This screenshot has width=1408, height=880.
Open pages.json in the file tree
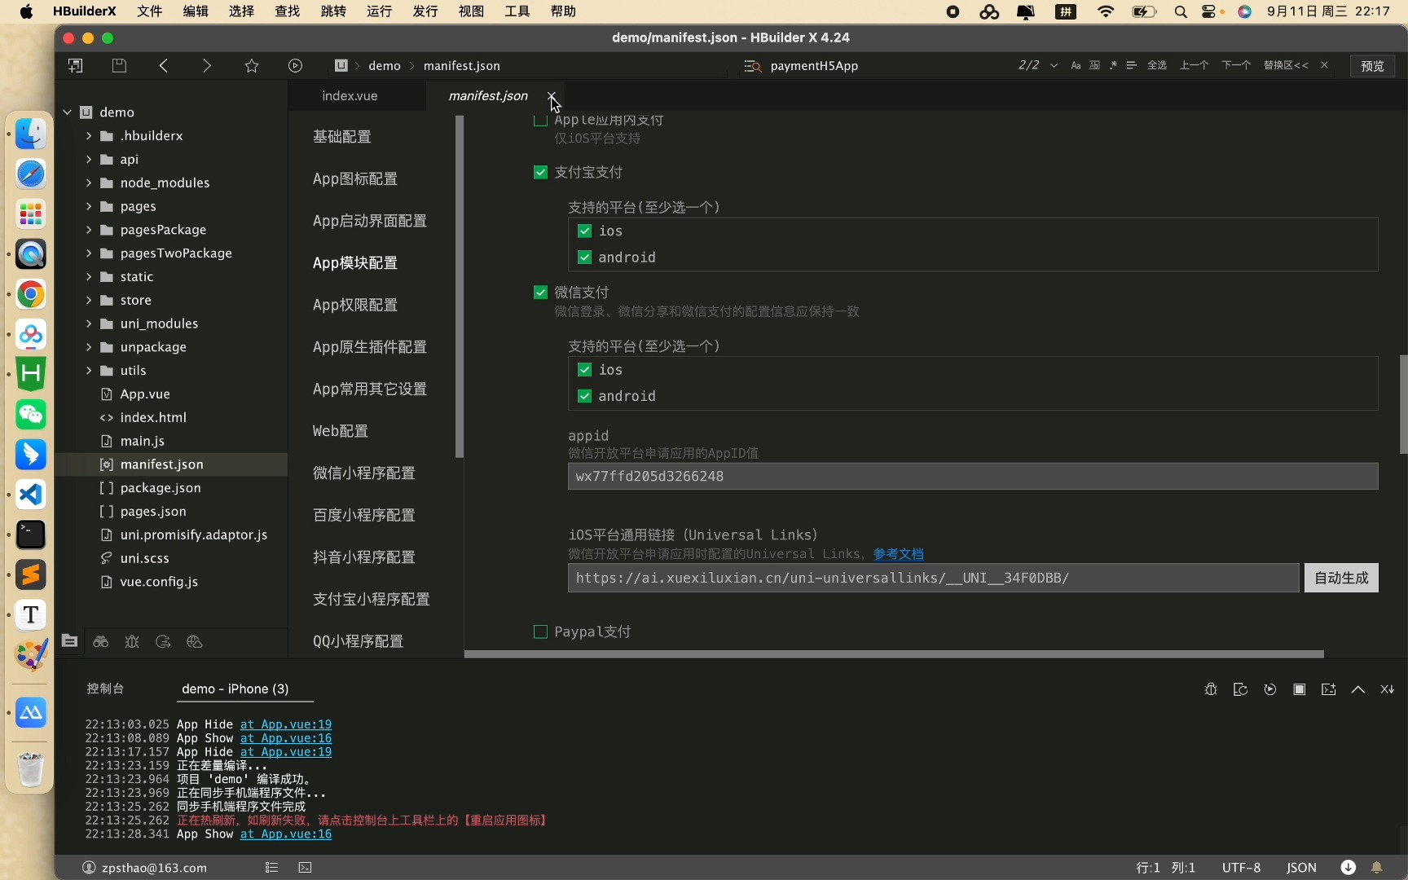click(153, 512)
